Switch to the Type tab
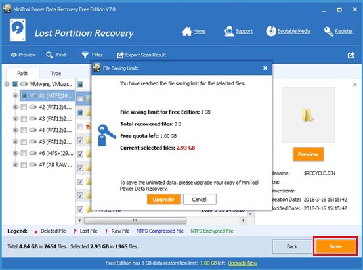 pyautogui.click(x=56, y=74)
